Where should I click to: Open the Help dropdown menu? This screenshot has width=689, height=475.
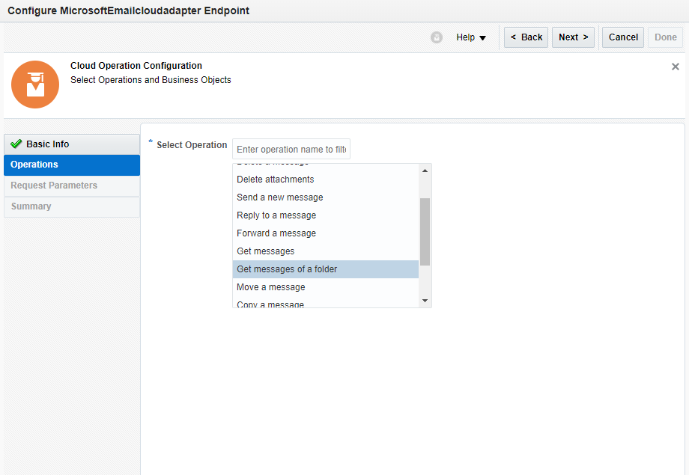[471, 37]
